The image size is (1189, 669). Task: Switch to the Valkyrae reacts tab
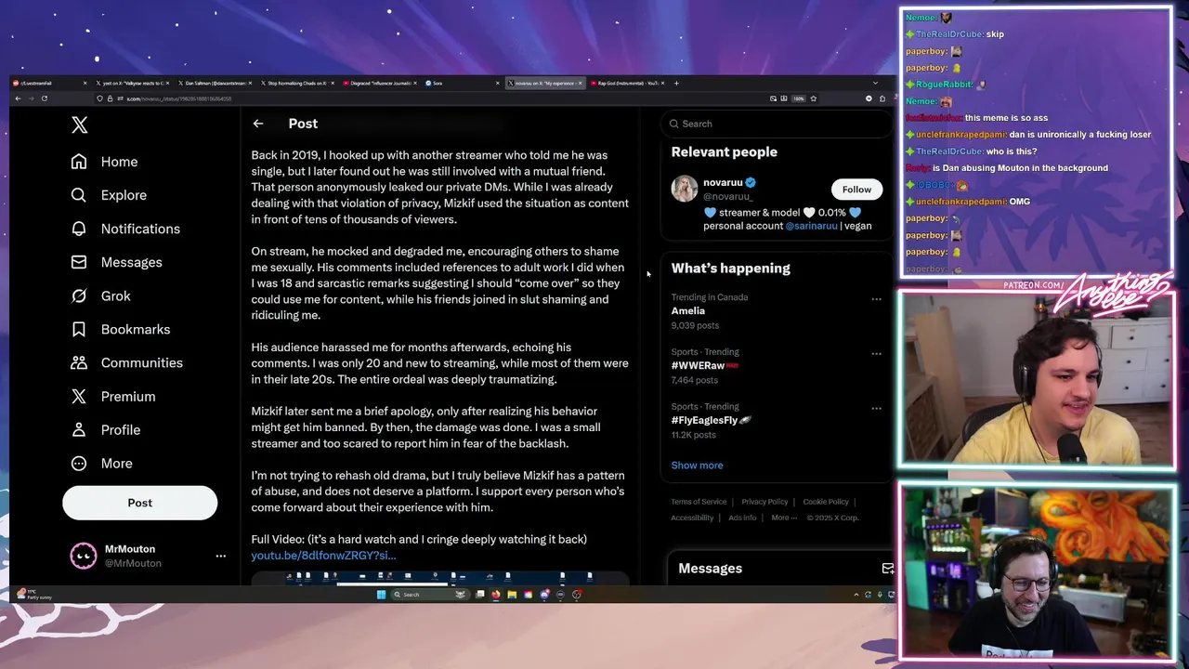click(x=132, y=83)
